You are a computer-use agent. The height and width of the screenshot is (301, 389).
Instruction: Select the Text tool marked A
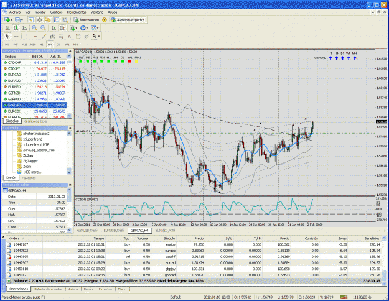(x=70, y=36)
